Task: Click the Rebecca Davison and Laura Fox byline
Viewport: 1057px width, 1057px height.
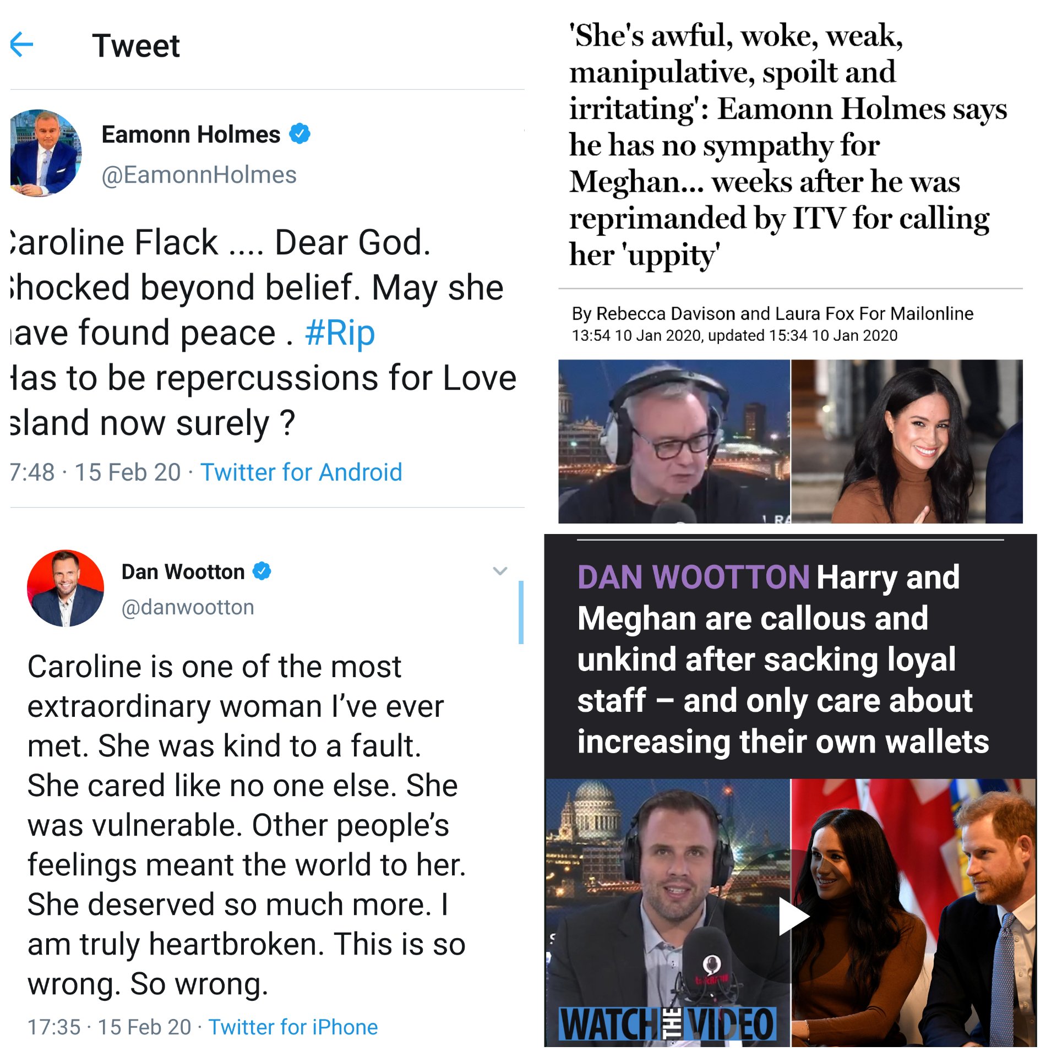Action: click(772, 314)
